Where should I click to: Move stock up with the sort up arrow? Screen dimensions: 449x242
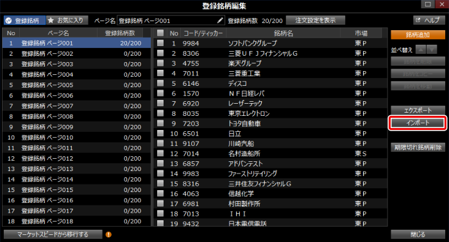(421, 49)
